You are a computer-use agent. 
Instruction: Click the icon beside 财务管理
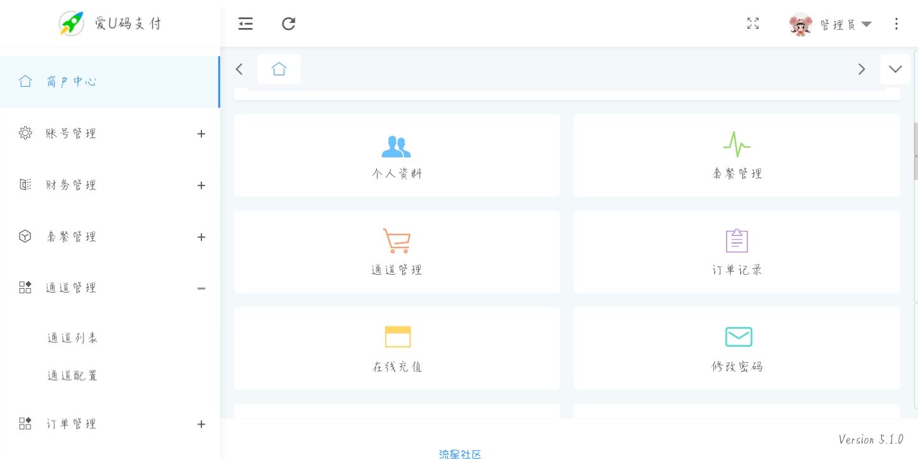coord(25,185)
